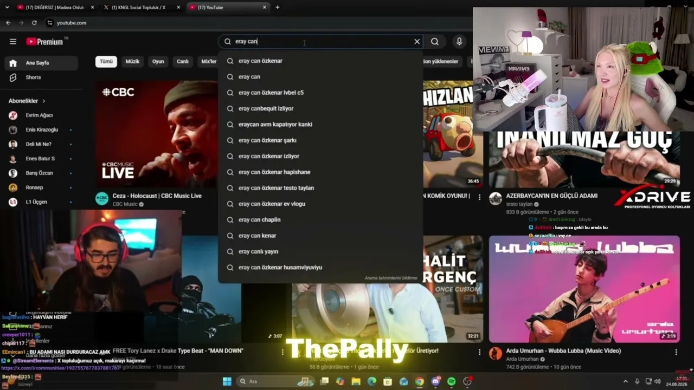
Task: Open File Explorer from the taskbar
Action: coord(356,381)
